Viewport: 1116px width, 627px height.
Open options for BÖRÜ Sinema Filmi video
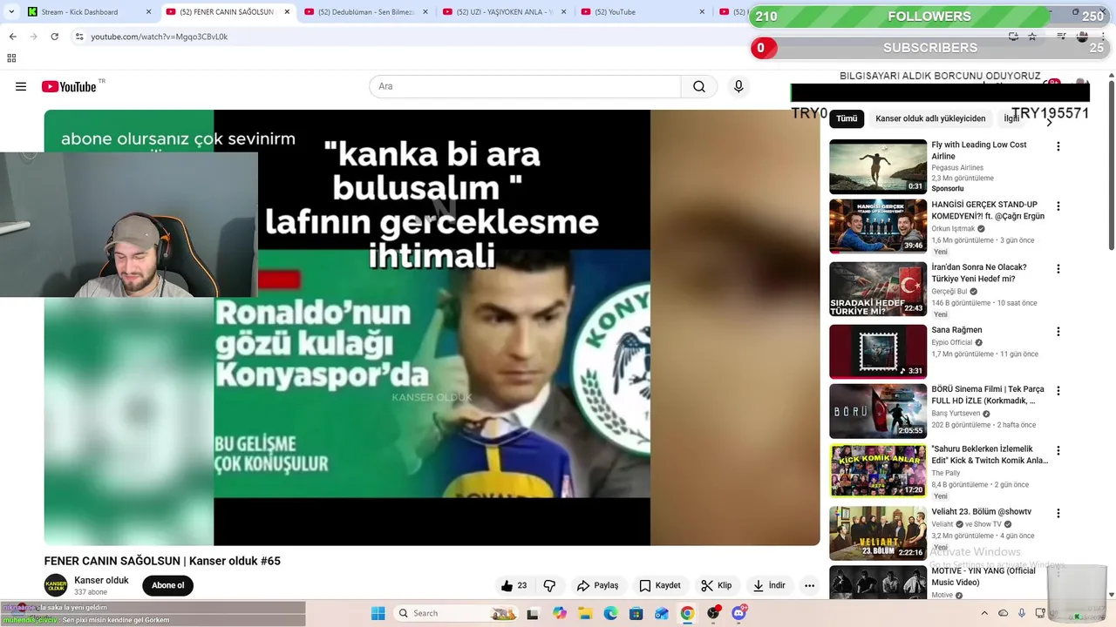[1058, 391]
